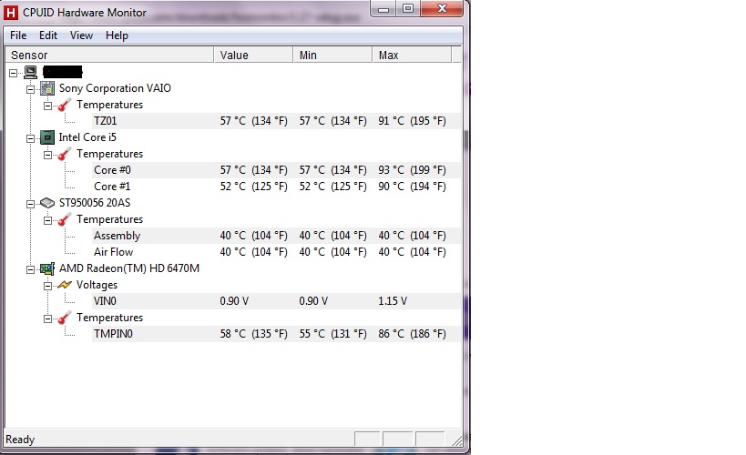This screenshot has height=455, width=746.
Task: Collapse Temperatures under Sony Corporation VAIO
Action: coord(47,106)
